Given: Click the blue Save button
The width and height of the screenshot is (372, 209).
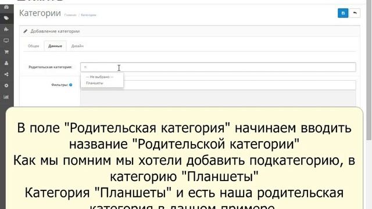Looking at the screenshot, I should (x=343, y=13).
